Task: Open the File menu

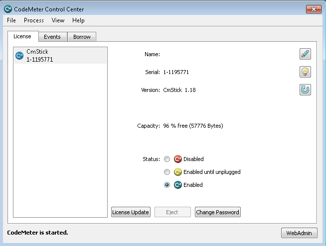Action: (x=11, y=20)
